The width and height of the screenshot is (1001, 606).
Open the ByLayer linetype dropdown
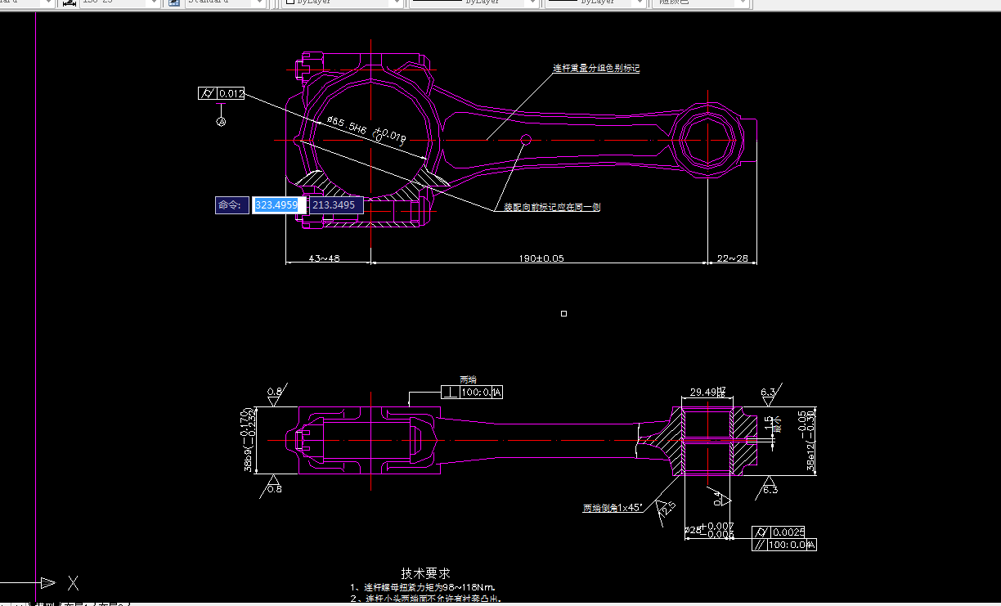point(531,3)
